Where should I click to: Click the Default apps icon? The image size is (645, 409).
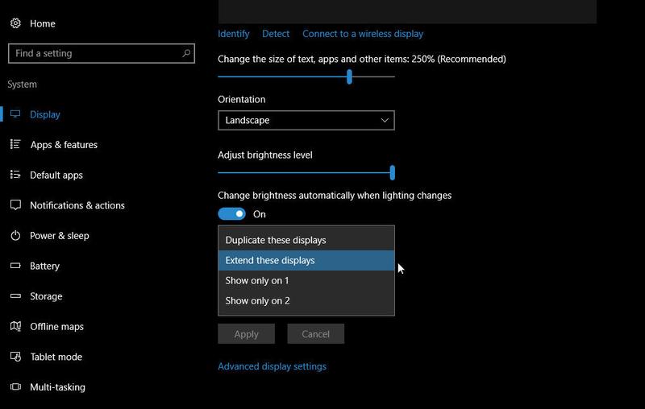(15, 175)
